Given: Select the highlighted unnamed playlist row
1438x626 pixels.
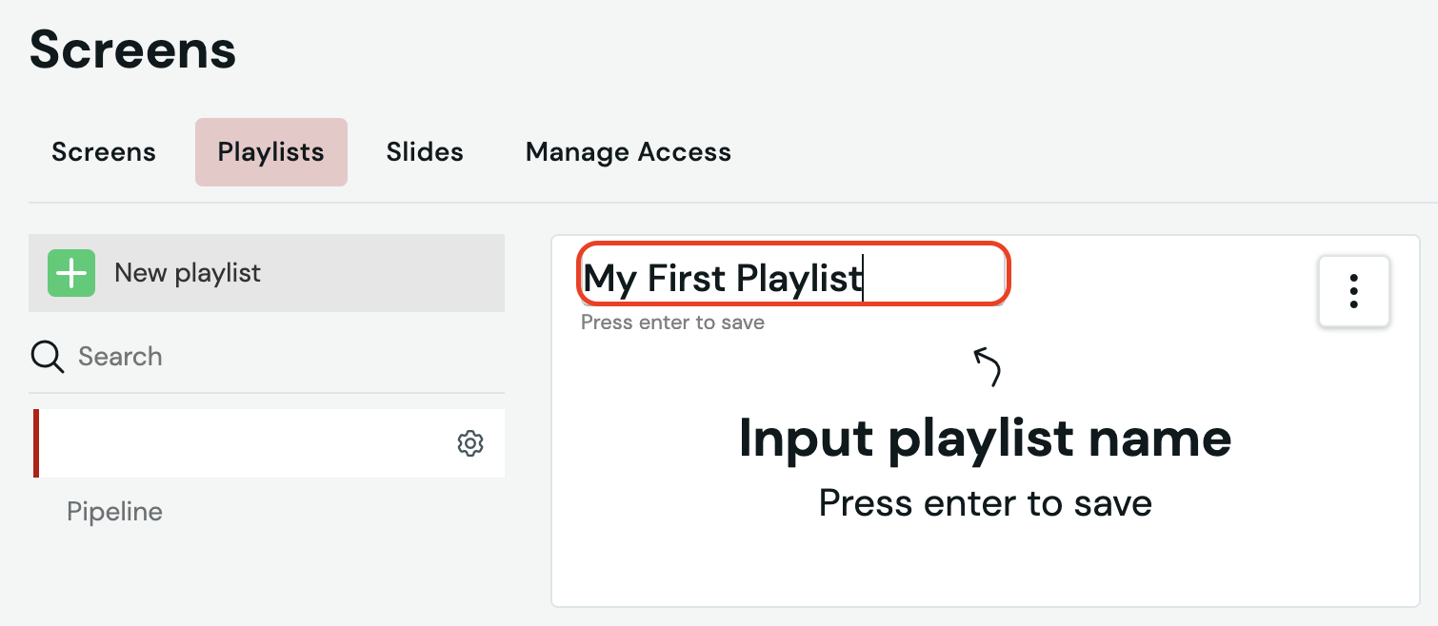Looking at the screenshot, I should (x=269, y=443).
